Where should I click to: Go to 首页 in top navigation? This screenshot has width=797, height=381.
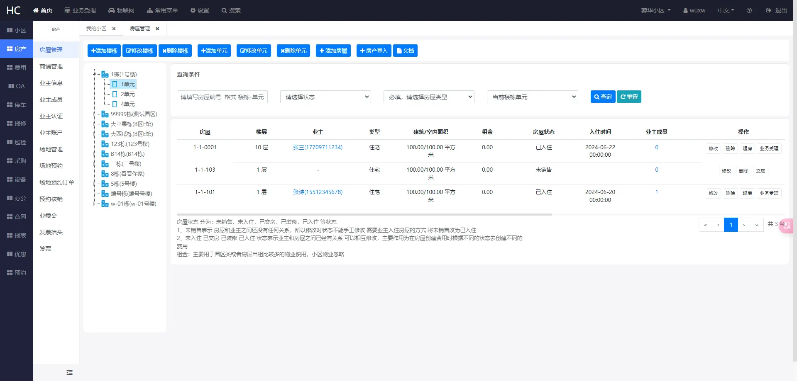coord(43,10)
